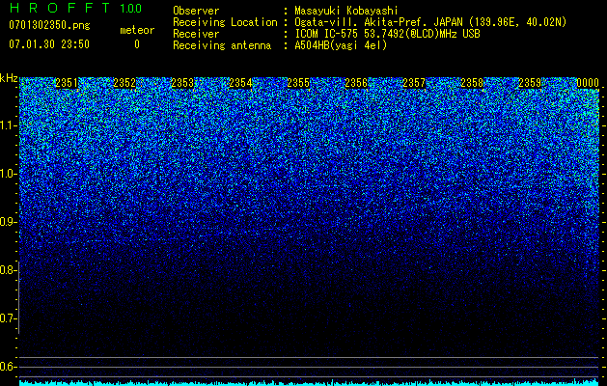Viewport: 607px width, 386px height.
Task: Click the cyan signal level strip at bottom
Action: coord(310,382)
